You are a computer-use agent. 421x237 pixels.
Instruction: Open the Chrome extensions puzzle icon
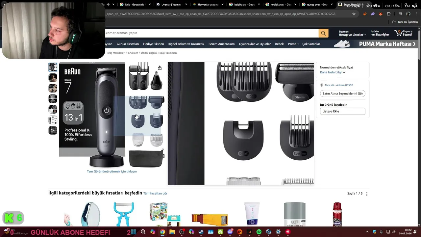pyautogui.click(x=389, y=14)
